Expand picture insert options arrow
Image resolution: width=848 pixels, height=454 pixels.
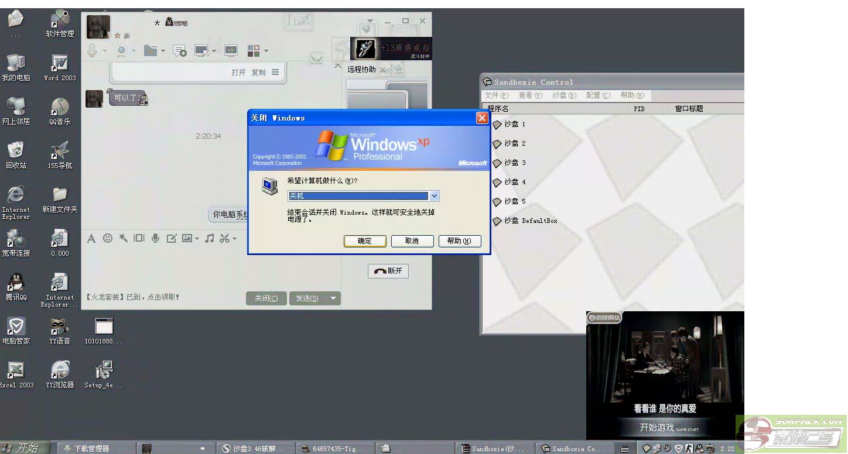click(x=197, y=239)
